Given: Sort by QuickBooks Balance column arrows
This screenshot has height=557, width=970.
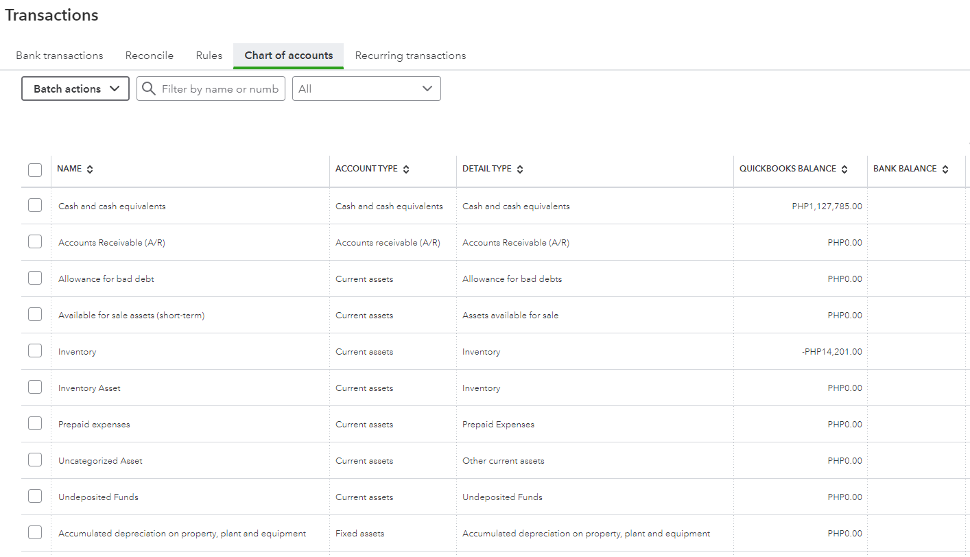Looking at the screenshot, I should (844, 169).
